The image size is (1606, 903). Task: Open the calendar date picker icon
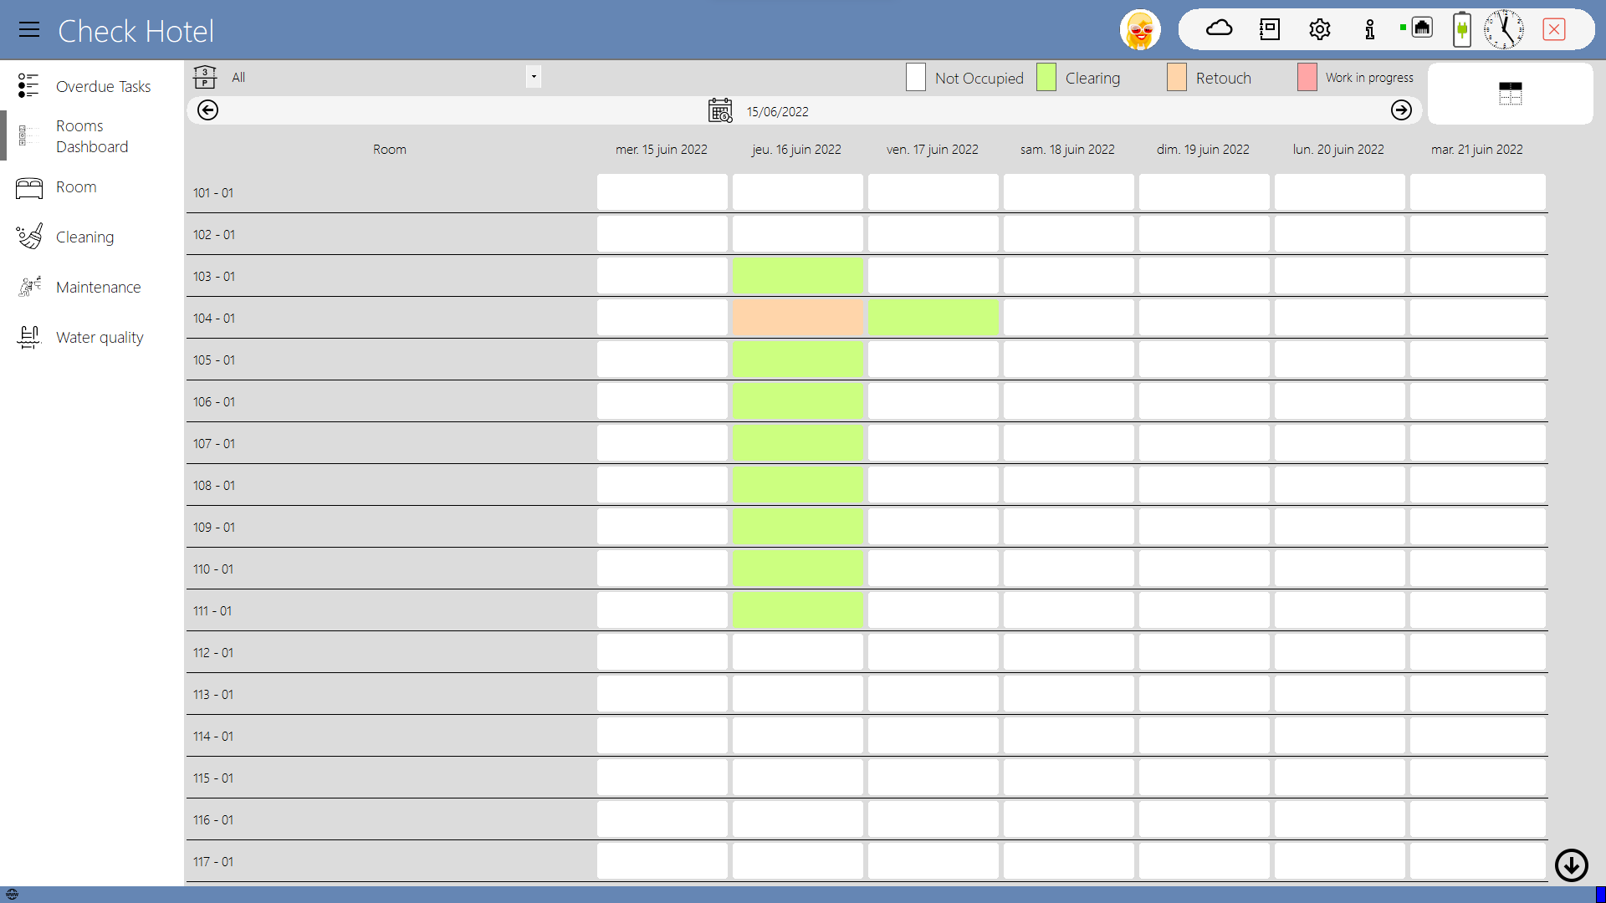(720, 110)
